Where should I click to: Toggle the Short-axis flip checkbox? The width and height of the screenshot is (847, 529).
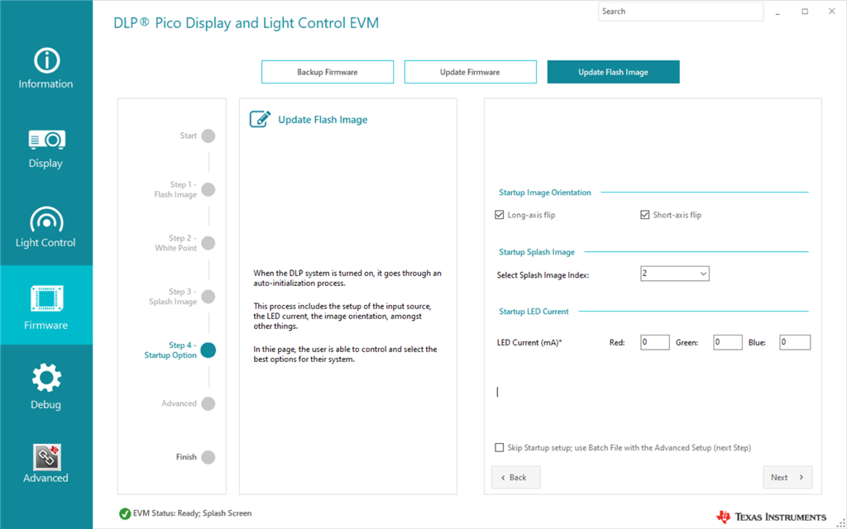[x=644, y=215]
